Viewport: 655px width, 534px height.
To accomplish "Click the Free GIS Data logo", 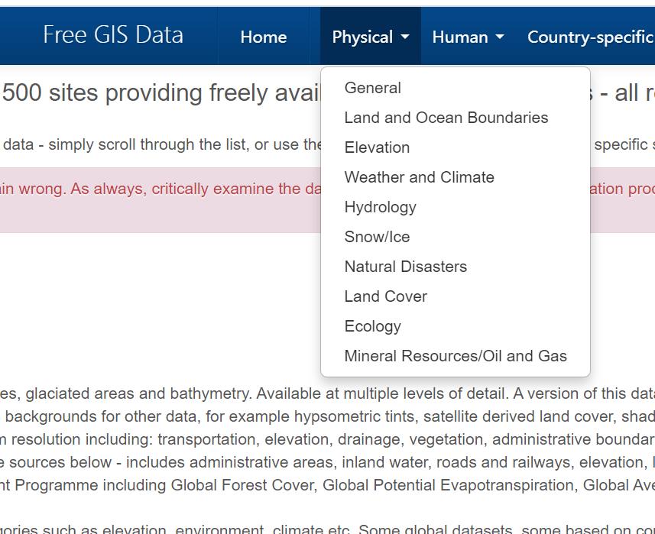I will pyautogui.click(x=113, y=34).
